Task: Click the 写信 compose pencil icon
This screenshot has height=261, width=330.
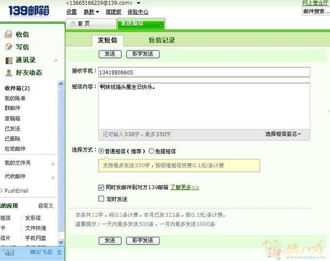Action: pos(9,47)
